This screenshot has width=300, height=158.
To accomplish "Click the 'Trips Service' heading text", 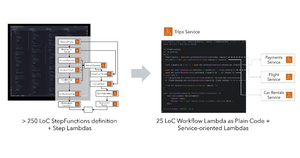I will (x=187, y=32).
